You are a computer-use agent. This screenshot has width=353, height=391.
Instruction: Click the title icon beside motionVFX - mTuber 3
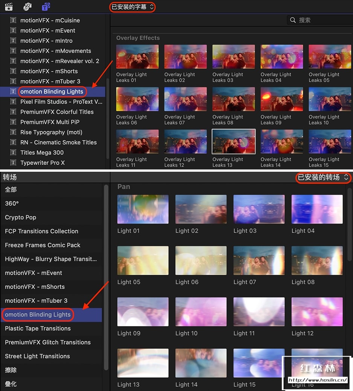click(x=13, y=81)
